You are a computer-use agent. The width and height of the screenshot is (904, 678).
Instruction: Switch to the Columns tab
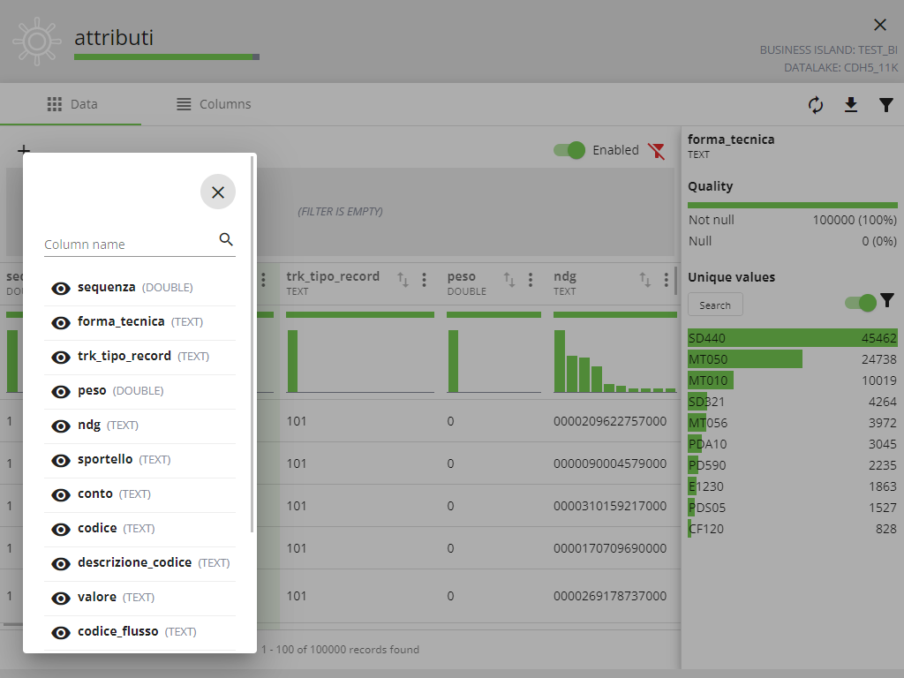coord(214,104)
